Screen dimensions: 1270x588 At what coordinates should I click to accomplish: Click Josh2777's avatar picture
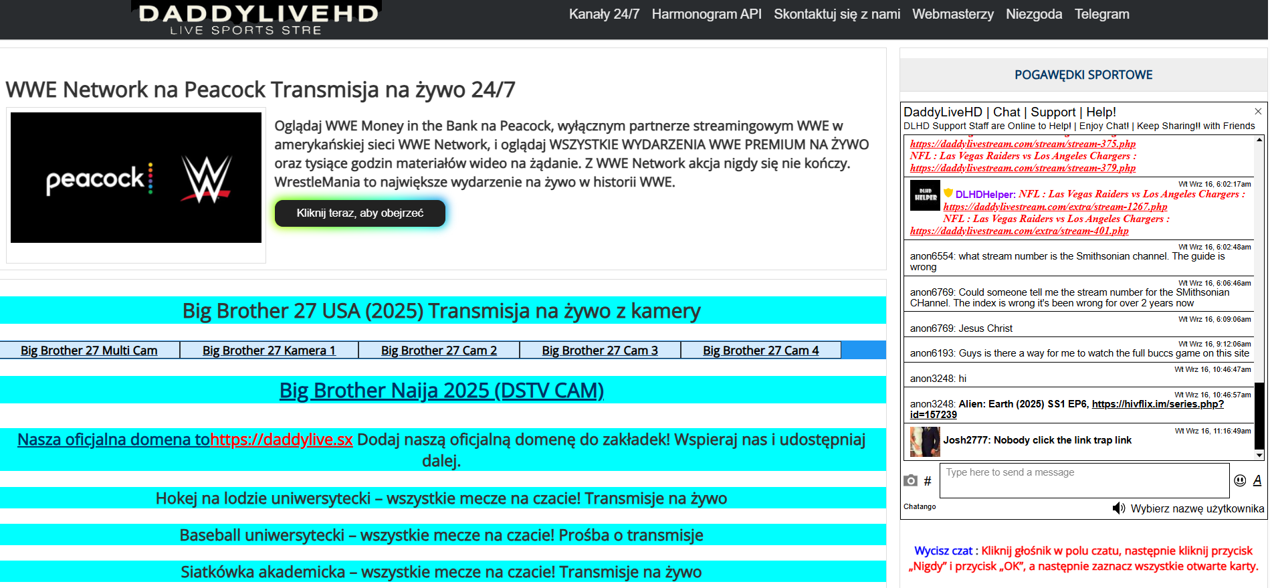(x=925, y=442)
